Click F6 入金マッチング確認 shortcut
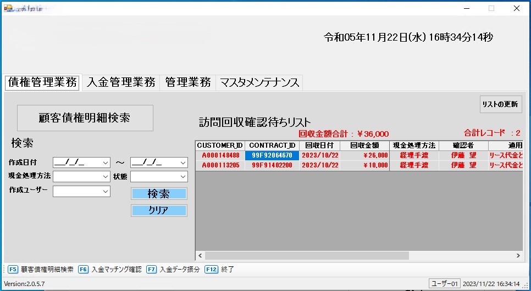The image size is (531, 291). click(x=110, y=270)
